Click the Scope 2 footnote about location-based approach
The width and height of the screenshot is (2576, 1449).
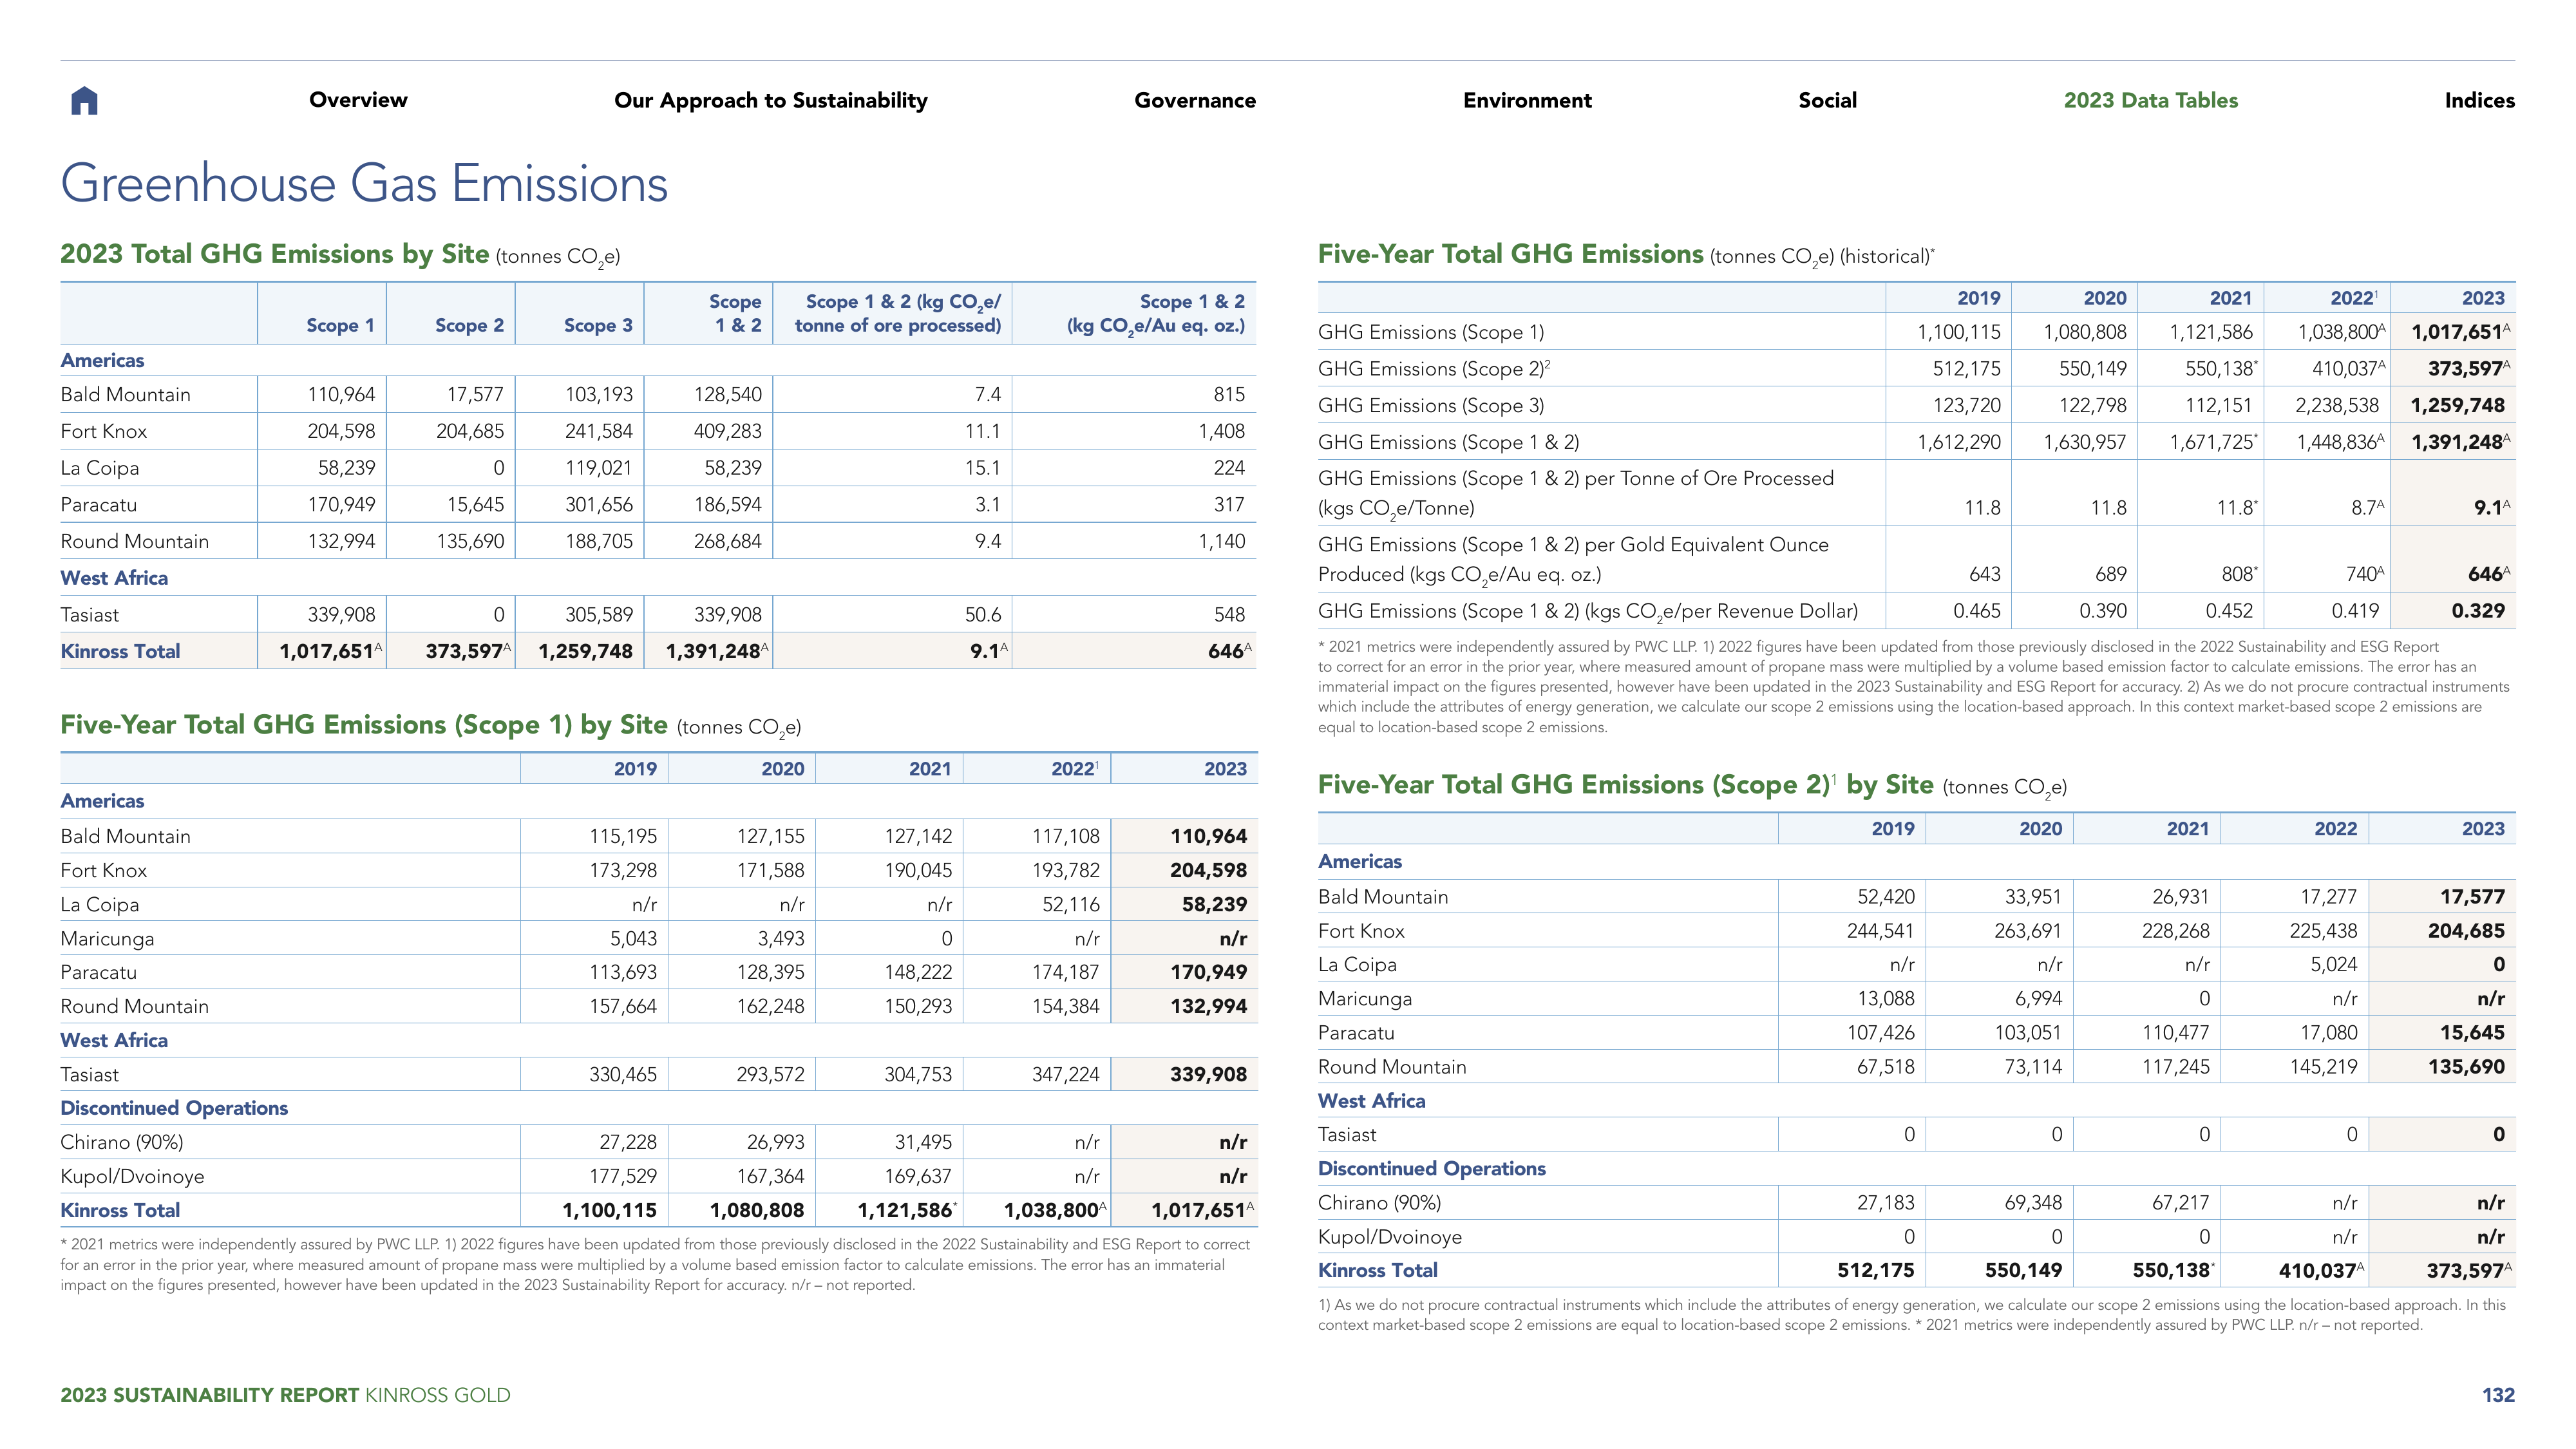coord(1911,1316)
